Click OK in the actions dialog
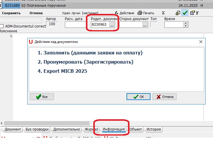The image size is (213, 153). pyautogui.click(x=138, y=97)
